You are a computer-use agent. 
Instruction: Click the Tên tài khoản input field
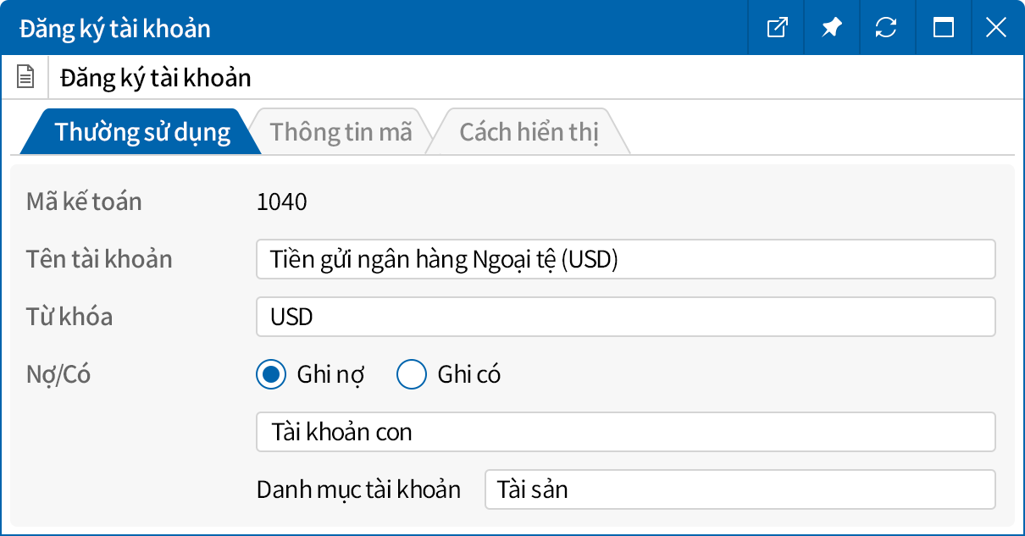coord(626,259)
